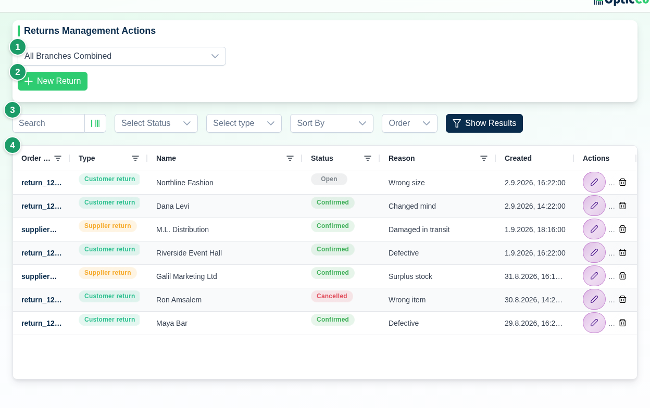This screenshot has width=650, height=408.
Task: Open the Type column filter menu
Action: click(x=135, y=158)
